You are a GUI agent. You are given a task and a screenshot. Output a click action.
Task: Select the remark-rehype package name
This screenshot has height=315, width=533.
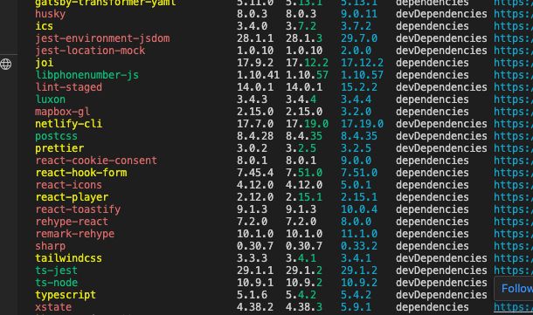(75, 234)
